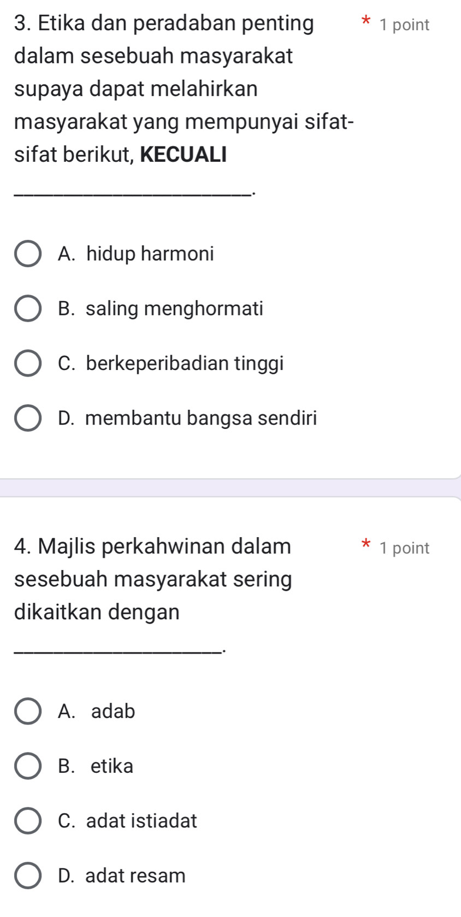461x917 pixels.
Task: Click question 4 title 'Majlis perkahwinan dalam'
Action: click(x=153, y=546)
